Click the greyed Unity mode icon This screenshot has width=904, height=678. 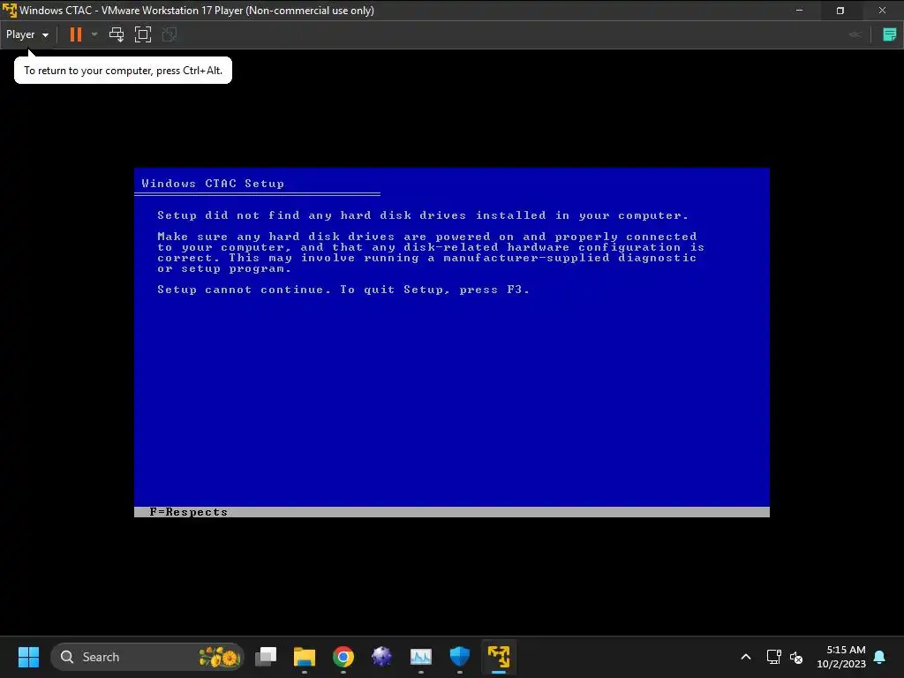tap(169, 34)
